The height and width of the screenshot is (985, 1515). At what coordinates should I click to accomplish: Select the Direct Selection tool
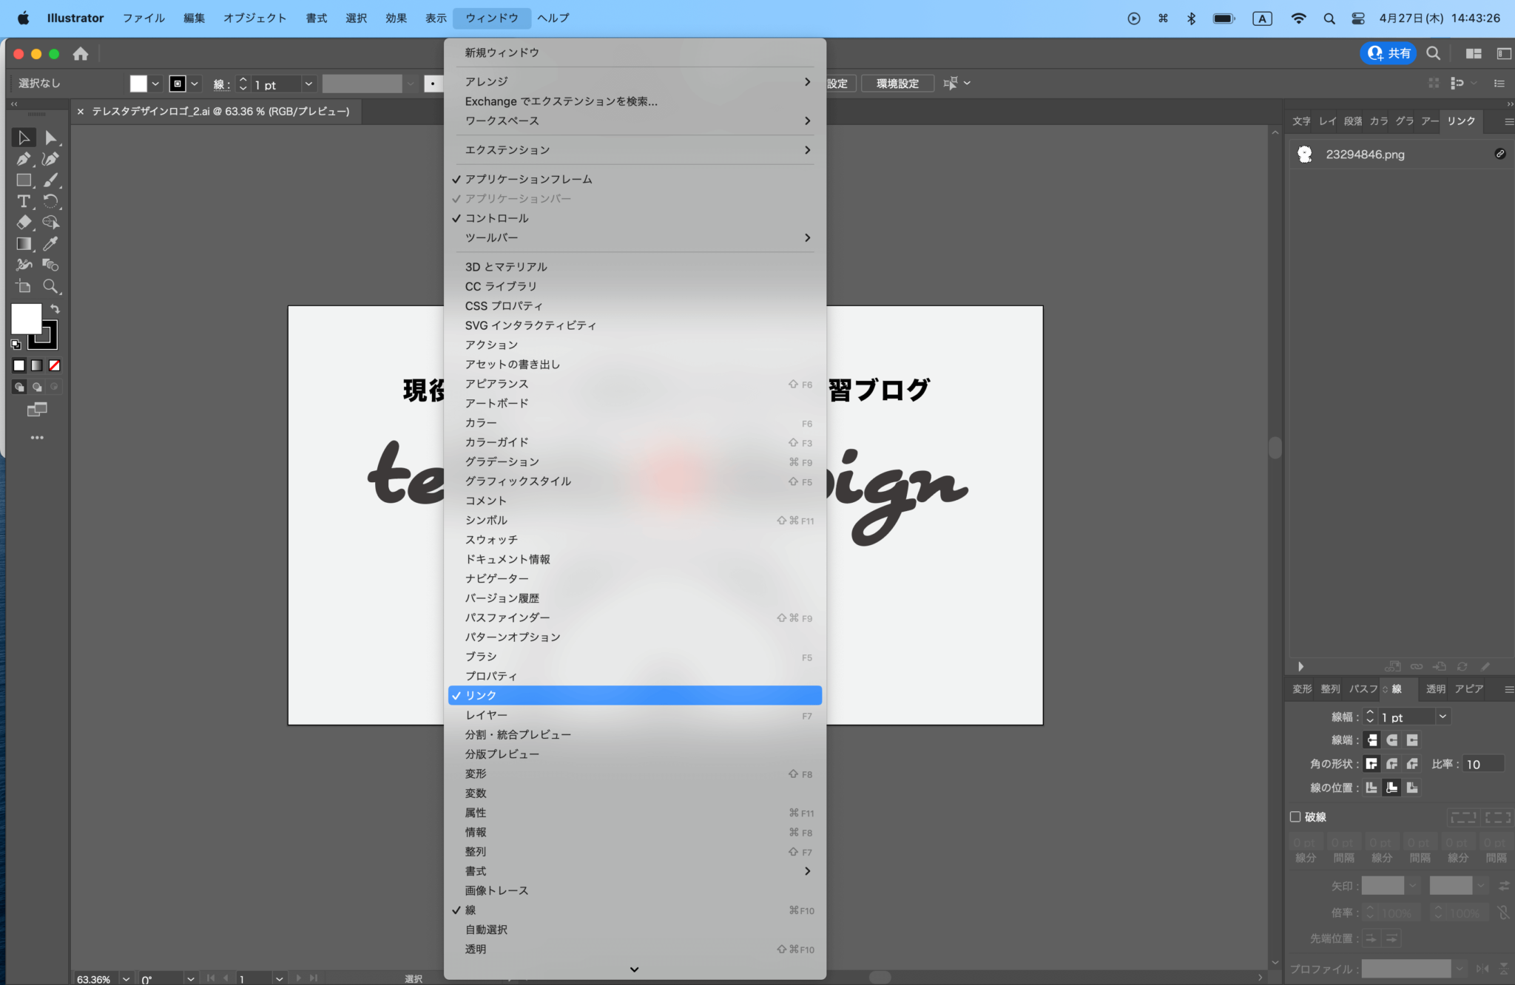50,138
